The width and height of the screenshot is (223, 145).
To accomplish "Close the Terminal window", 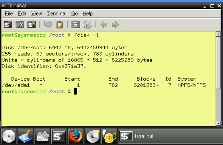I will coord(219,6).
